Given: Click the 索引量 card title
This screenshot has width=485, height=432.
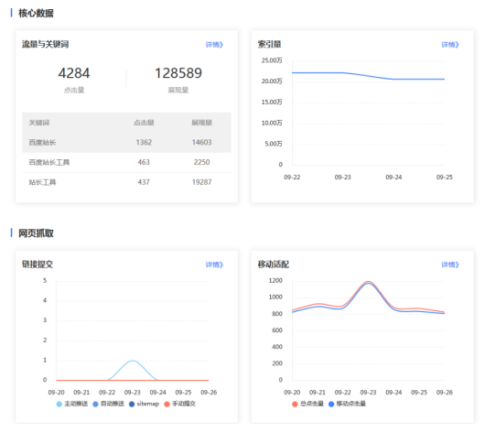Looking at the screenshot, I should 269,44.
